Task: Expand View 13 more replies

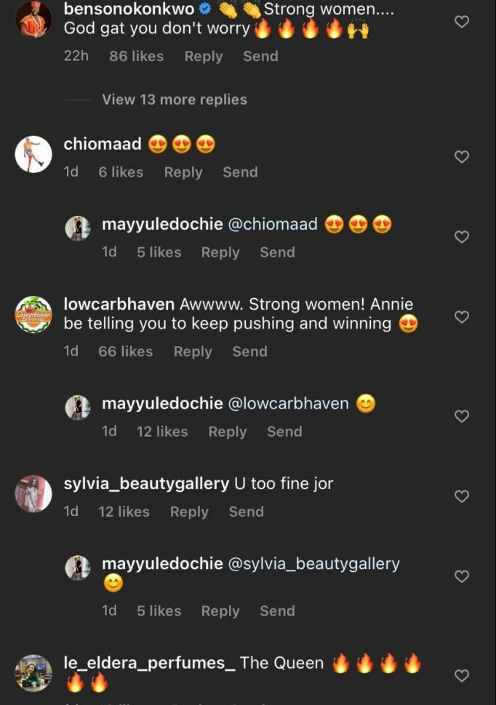Action: [175, 100]
